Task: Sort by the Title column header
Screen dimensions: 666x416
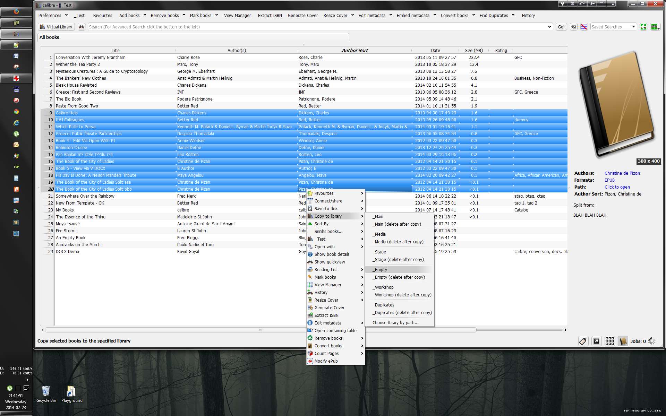Action: (116, 50)
